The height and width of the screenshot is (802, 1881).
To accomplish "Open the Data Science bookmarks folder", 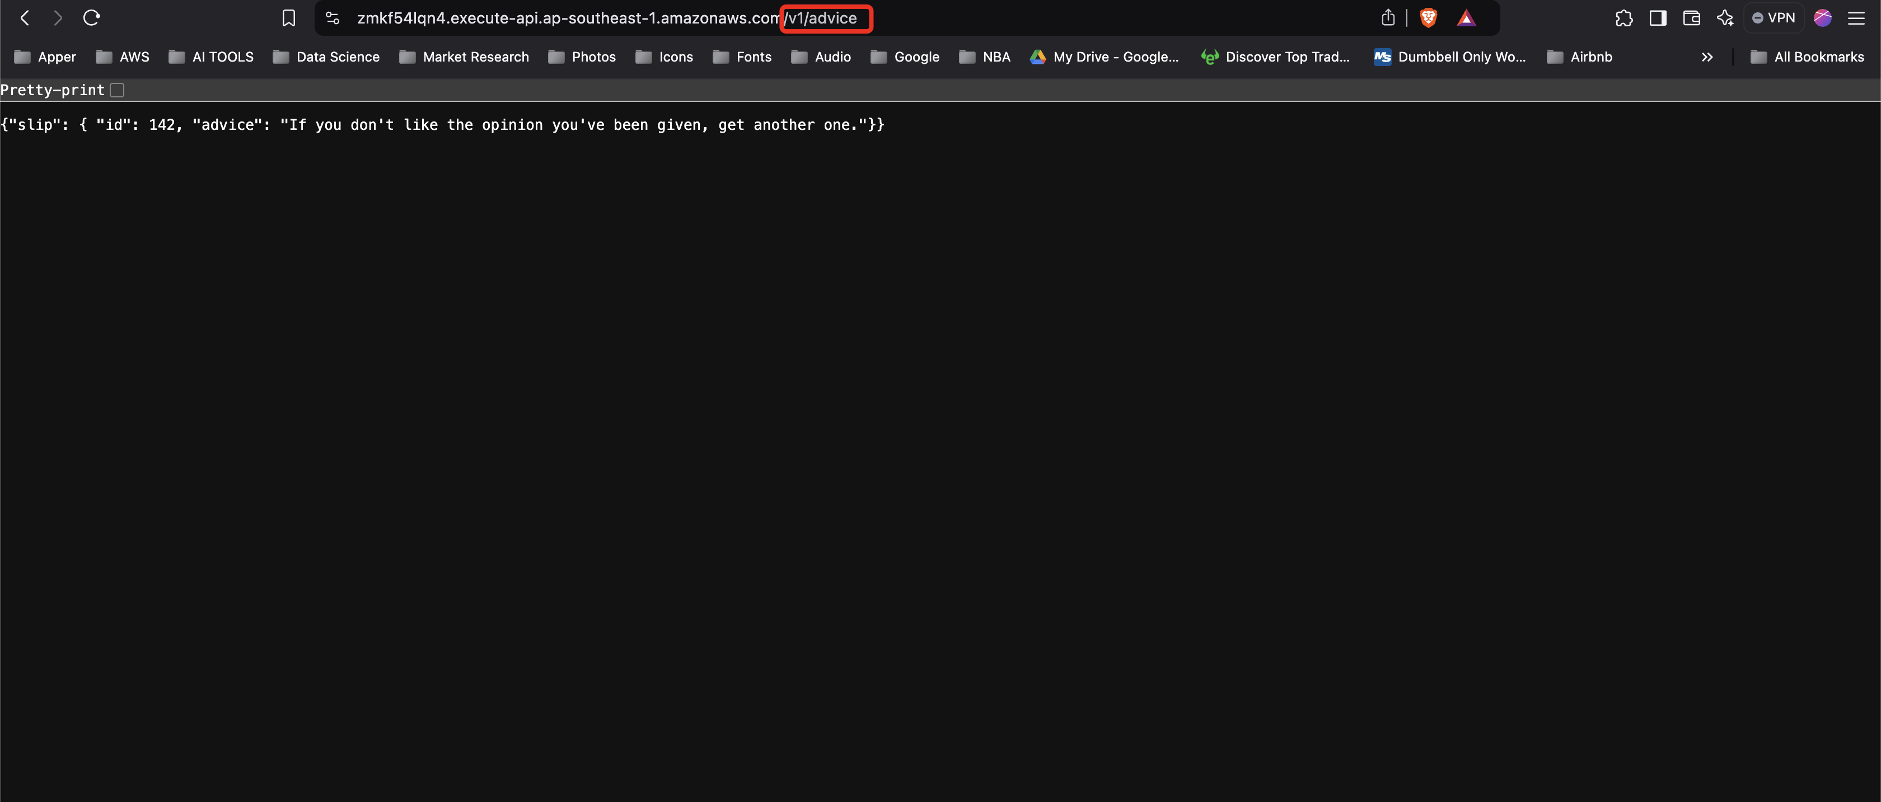I will pyautogui.click(x=326, y=57).
